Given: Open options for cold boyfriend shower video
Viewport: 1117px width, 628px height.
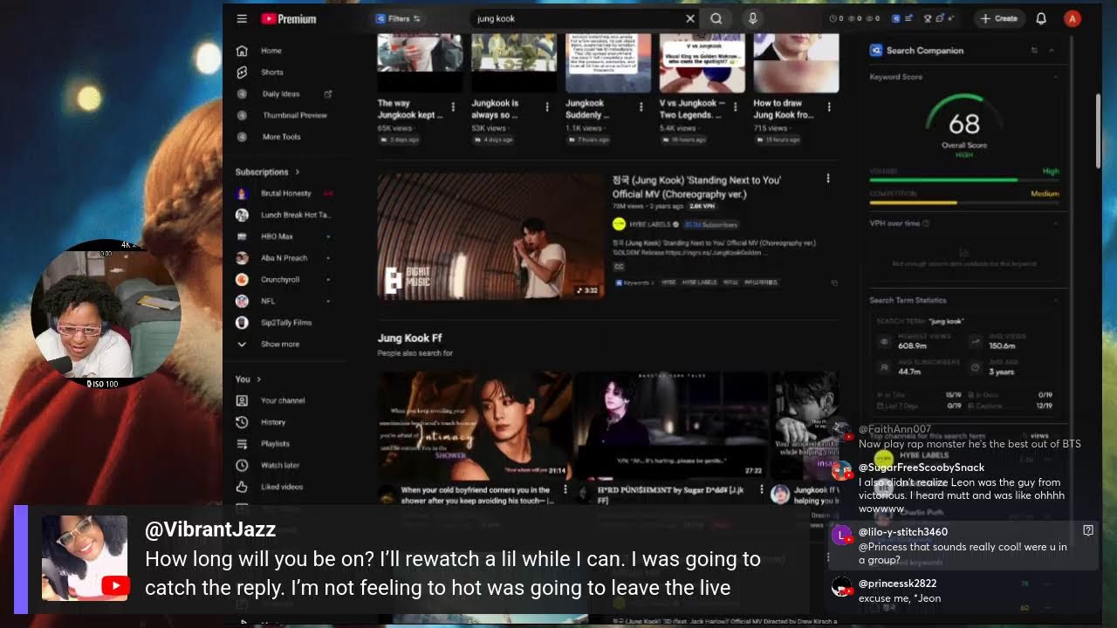Looking at the screenshot, I should [565, 490].
